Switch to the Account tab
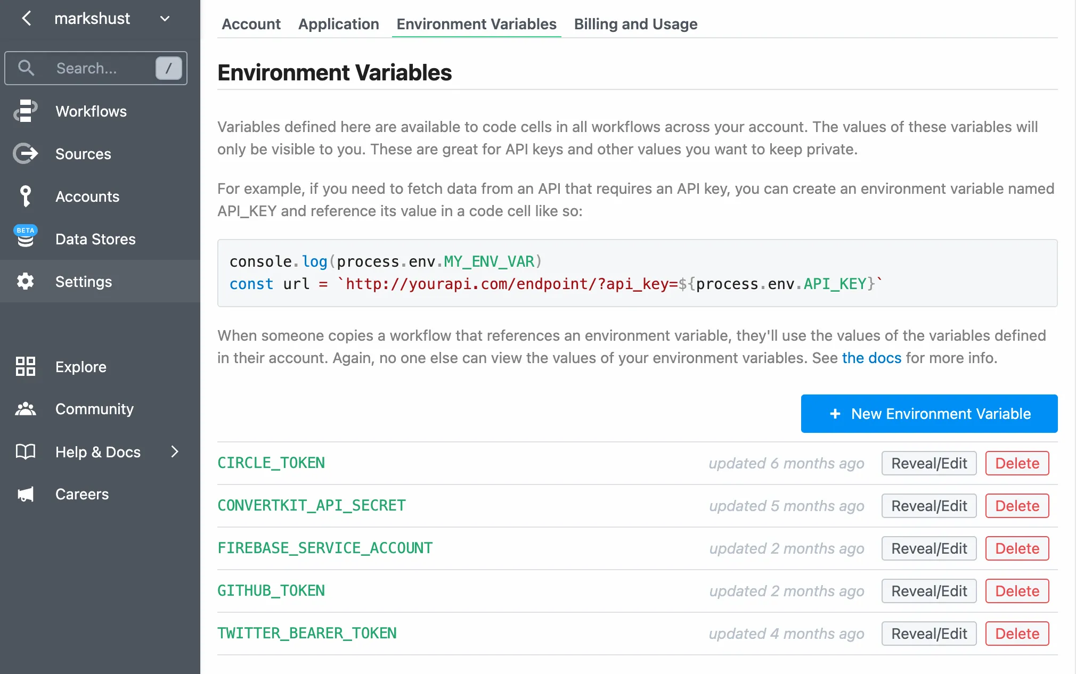This screenshot has height=674, width=1076. (251, 24)
